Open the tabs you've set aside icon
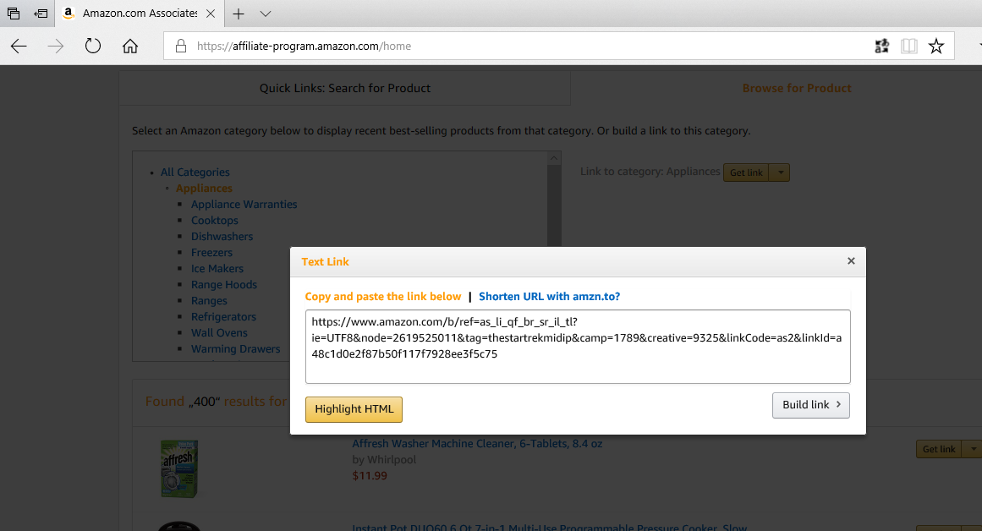The height and width of the screenshot is (531, 982). coord(14,14)
